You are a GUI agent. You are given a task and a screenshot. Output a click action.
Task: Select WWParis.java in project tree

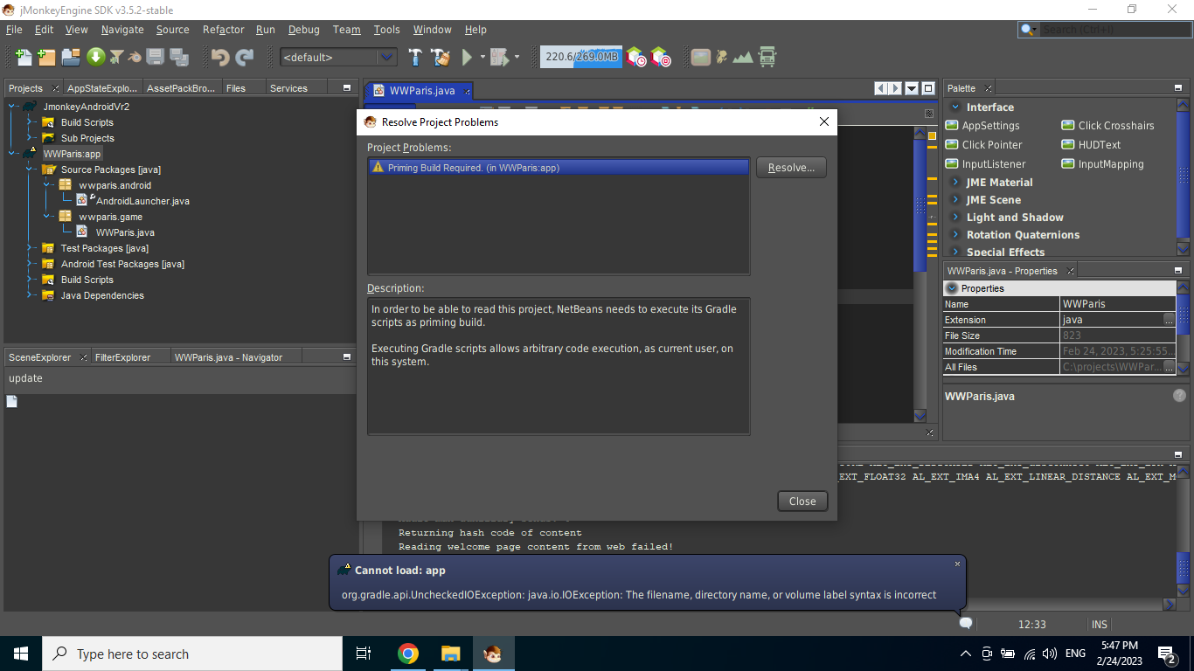pos(116,232)
